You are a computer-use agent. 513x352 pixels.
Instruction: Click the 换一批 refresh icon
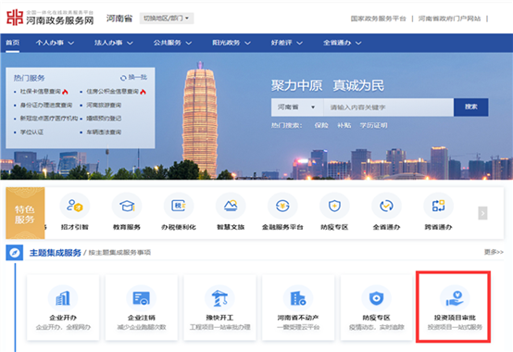coord(123,78)
